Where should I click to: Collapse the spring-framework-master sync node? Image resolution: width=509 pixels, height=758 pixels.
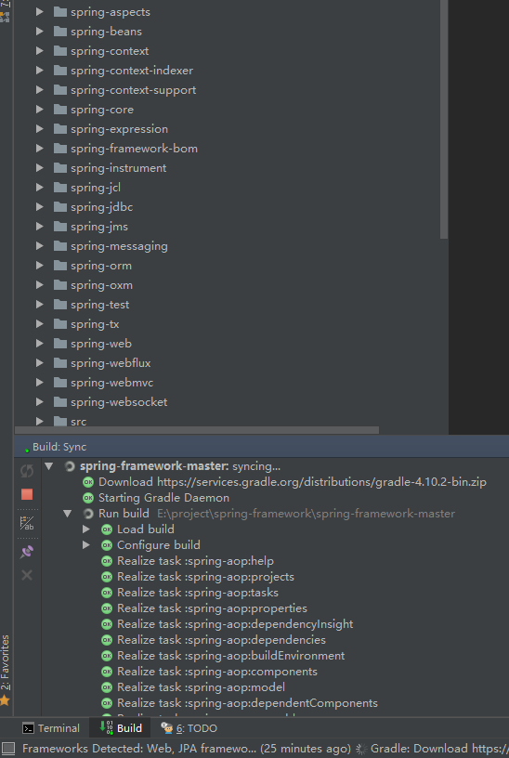point(49,466)
